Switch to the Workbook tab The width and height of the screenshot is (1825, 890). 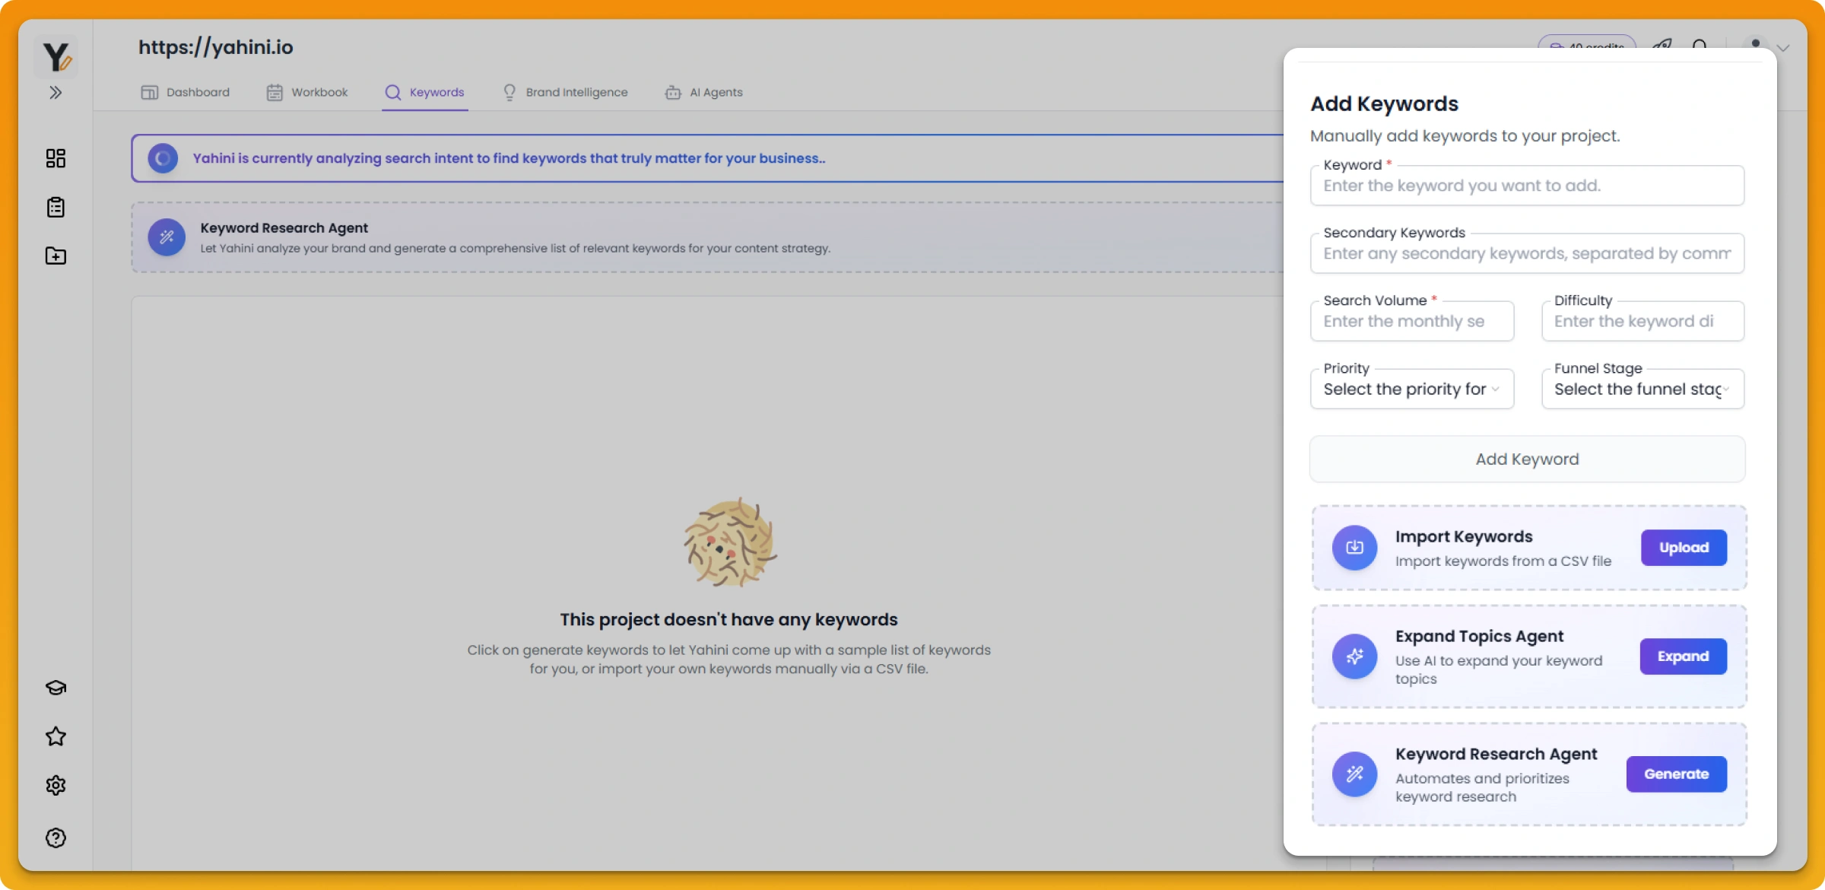[x=319, y=92]
